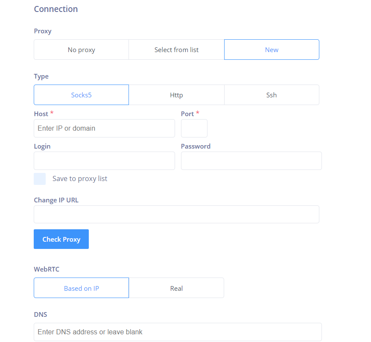Select the No proxy option
371x342 pixels.
click(x=81, y=50)
